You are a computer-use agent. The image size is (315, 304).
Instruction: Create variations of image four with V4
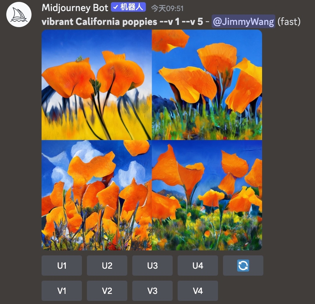tap(198, 291)
